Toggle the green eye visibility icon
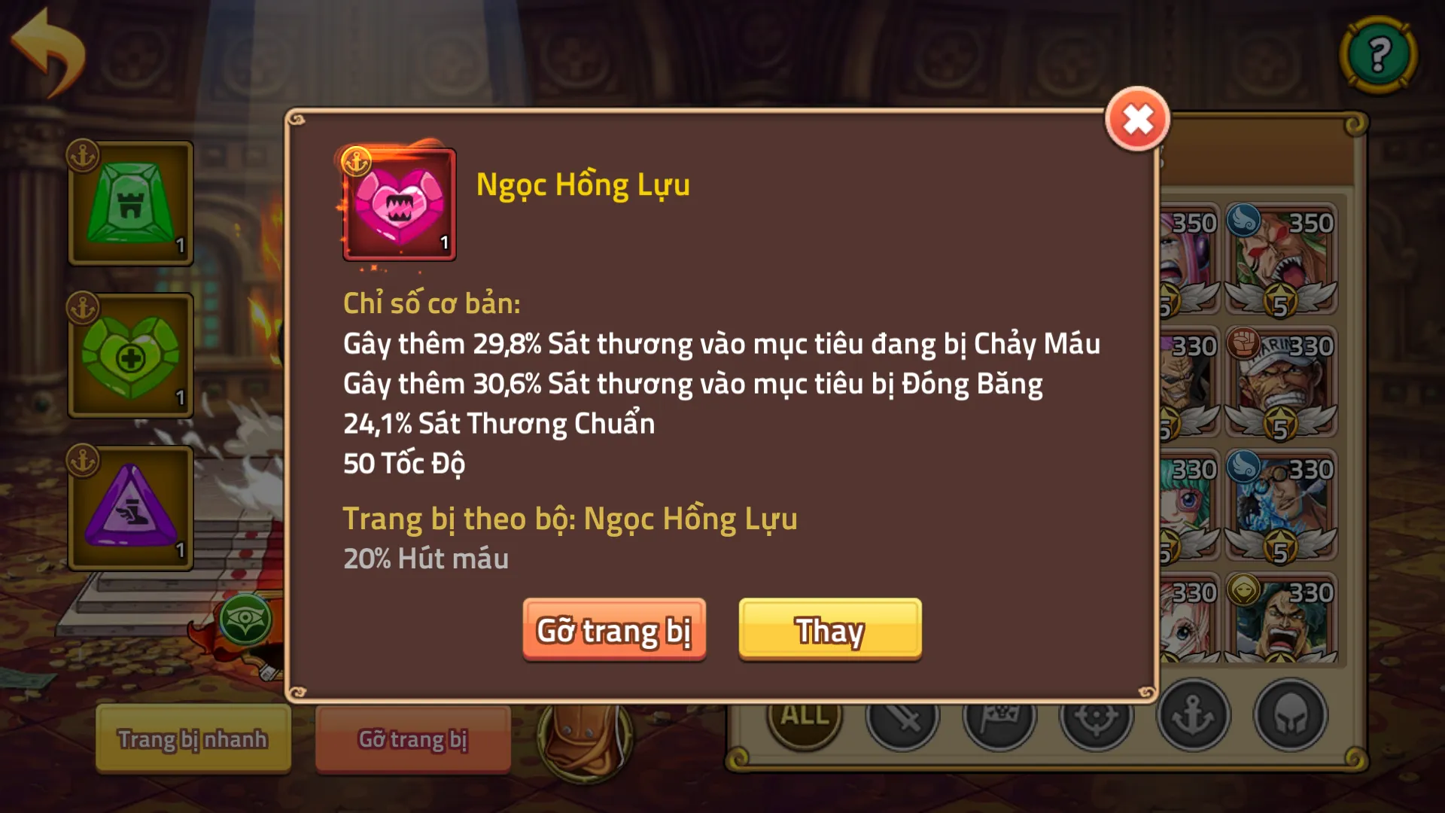Image resolution: width=1445 pixels, height=813 pixels. click(x=245, y=620)
